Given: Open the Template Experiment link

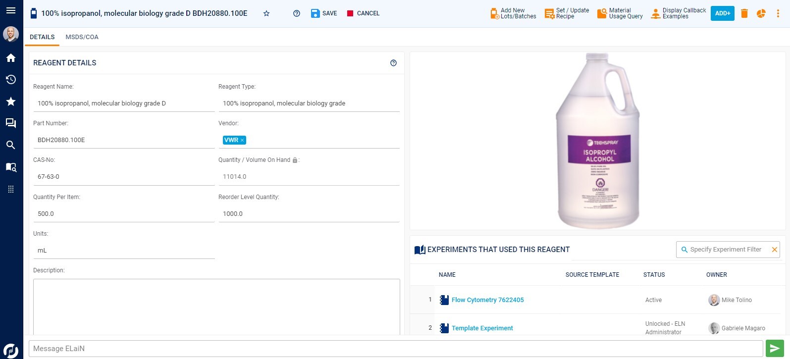Looking at the screenshot, I should click(482, 328).
